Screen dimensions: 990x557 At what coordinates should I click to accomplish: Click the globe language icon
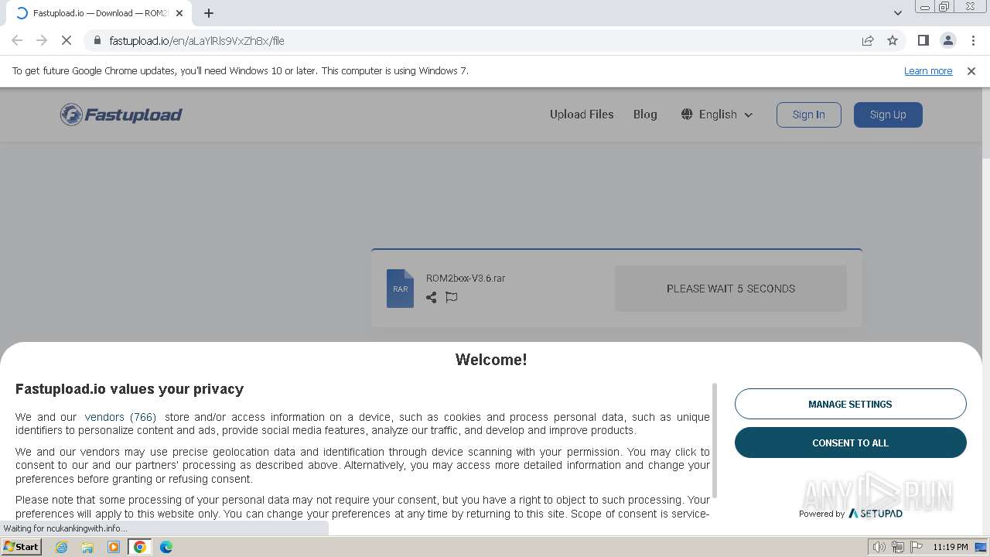(x=687, y=114)
